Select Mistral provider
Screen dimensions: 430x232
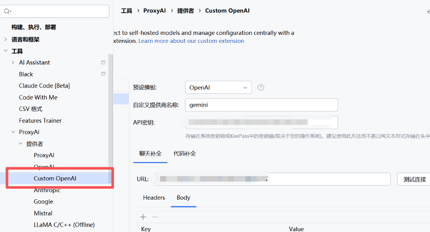click(x=43, y=214)
